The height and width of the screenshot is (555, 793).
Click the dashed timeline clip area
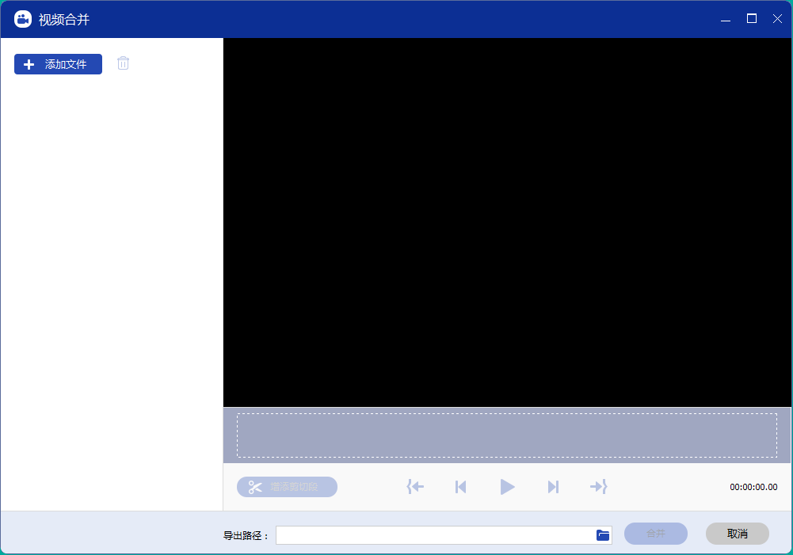(506, 435)
